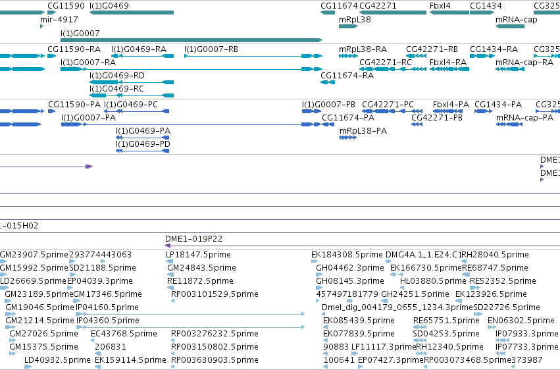This screenshot has height=370, width=560.
Task: Select protein l(1)G0469-PC
Action: (136, 111)
